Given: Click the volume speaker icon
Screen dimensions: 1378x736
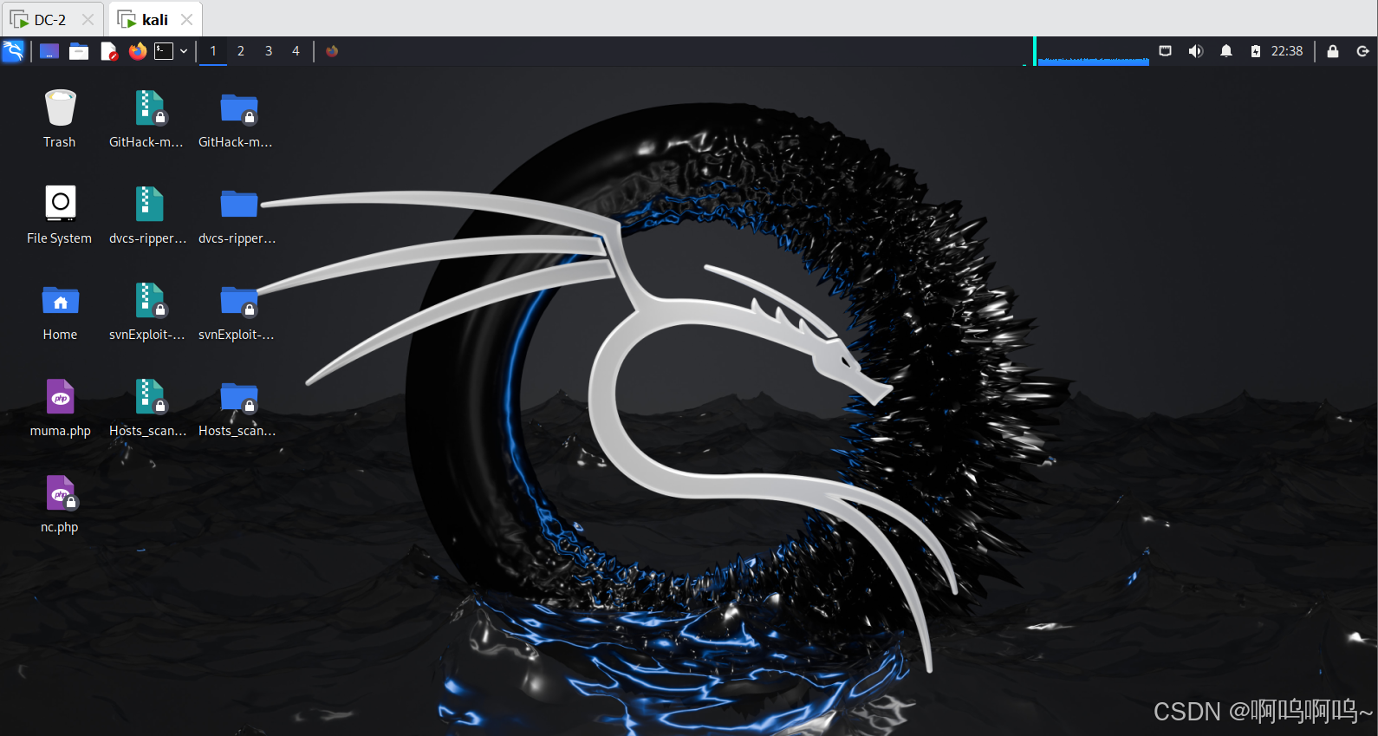Looking at the screenshot, I should click(x=1196, y=51).
